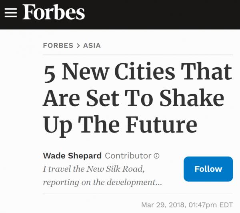
Task: Click the info icon beside Contributor
Action: 157,156
